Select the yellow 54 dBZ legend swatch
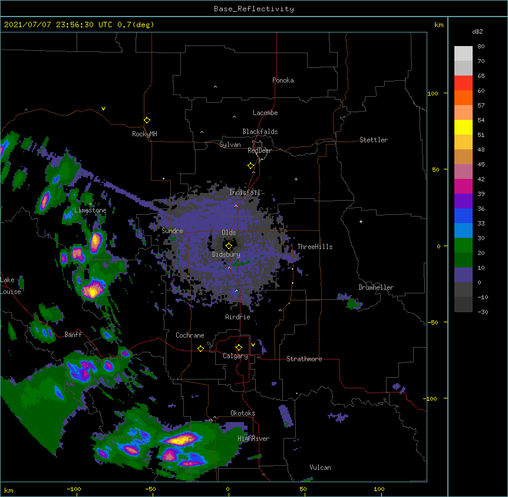The height and width of the screenshot is (497, 508). pos(463,127)
